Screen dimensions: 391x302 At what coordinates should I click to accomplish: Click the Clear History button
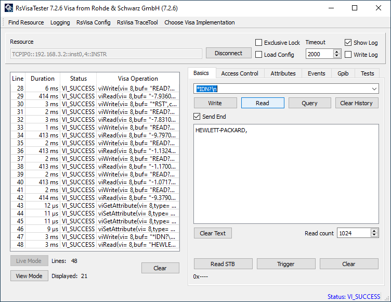click(357, 103)
